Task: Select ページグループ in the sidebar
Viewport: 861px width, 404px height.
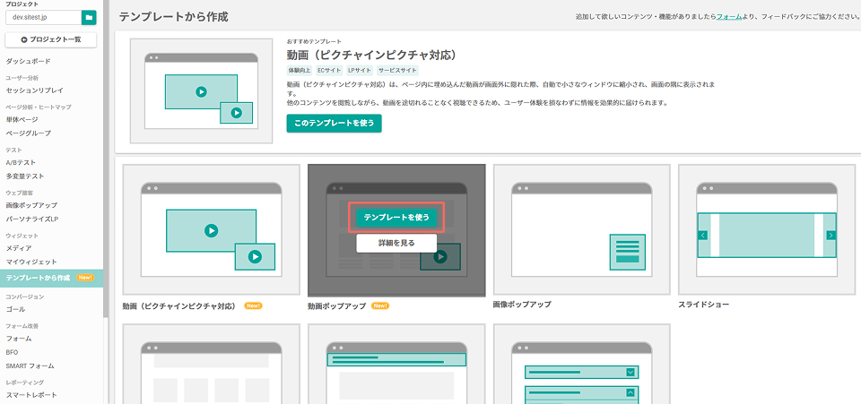Action: [28, 133]
